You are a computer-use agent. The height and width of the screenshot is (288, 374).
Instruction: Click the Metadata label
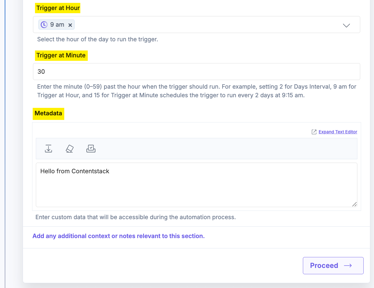click(48, 113)
